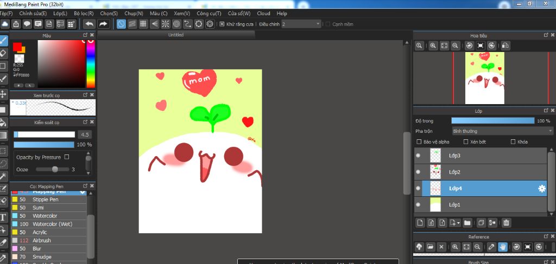Viewport: 556px width, 264px height.
Task: Select the snap off circle icon
Action: point(121,24)
